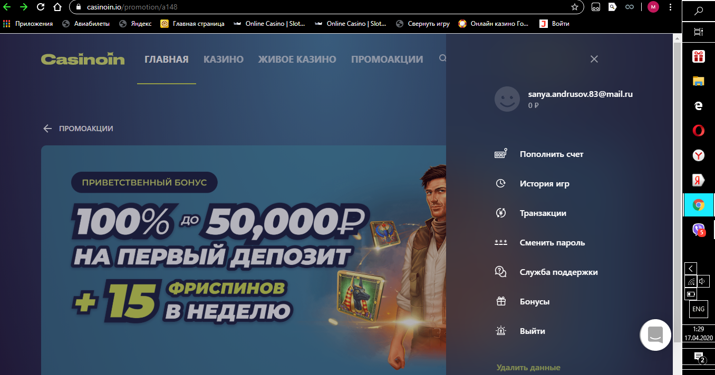
Task: Click the back arrow before ПРОМОАКЦИИ
Action: click(x=47, y=129)
